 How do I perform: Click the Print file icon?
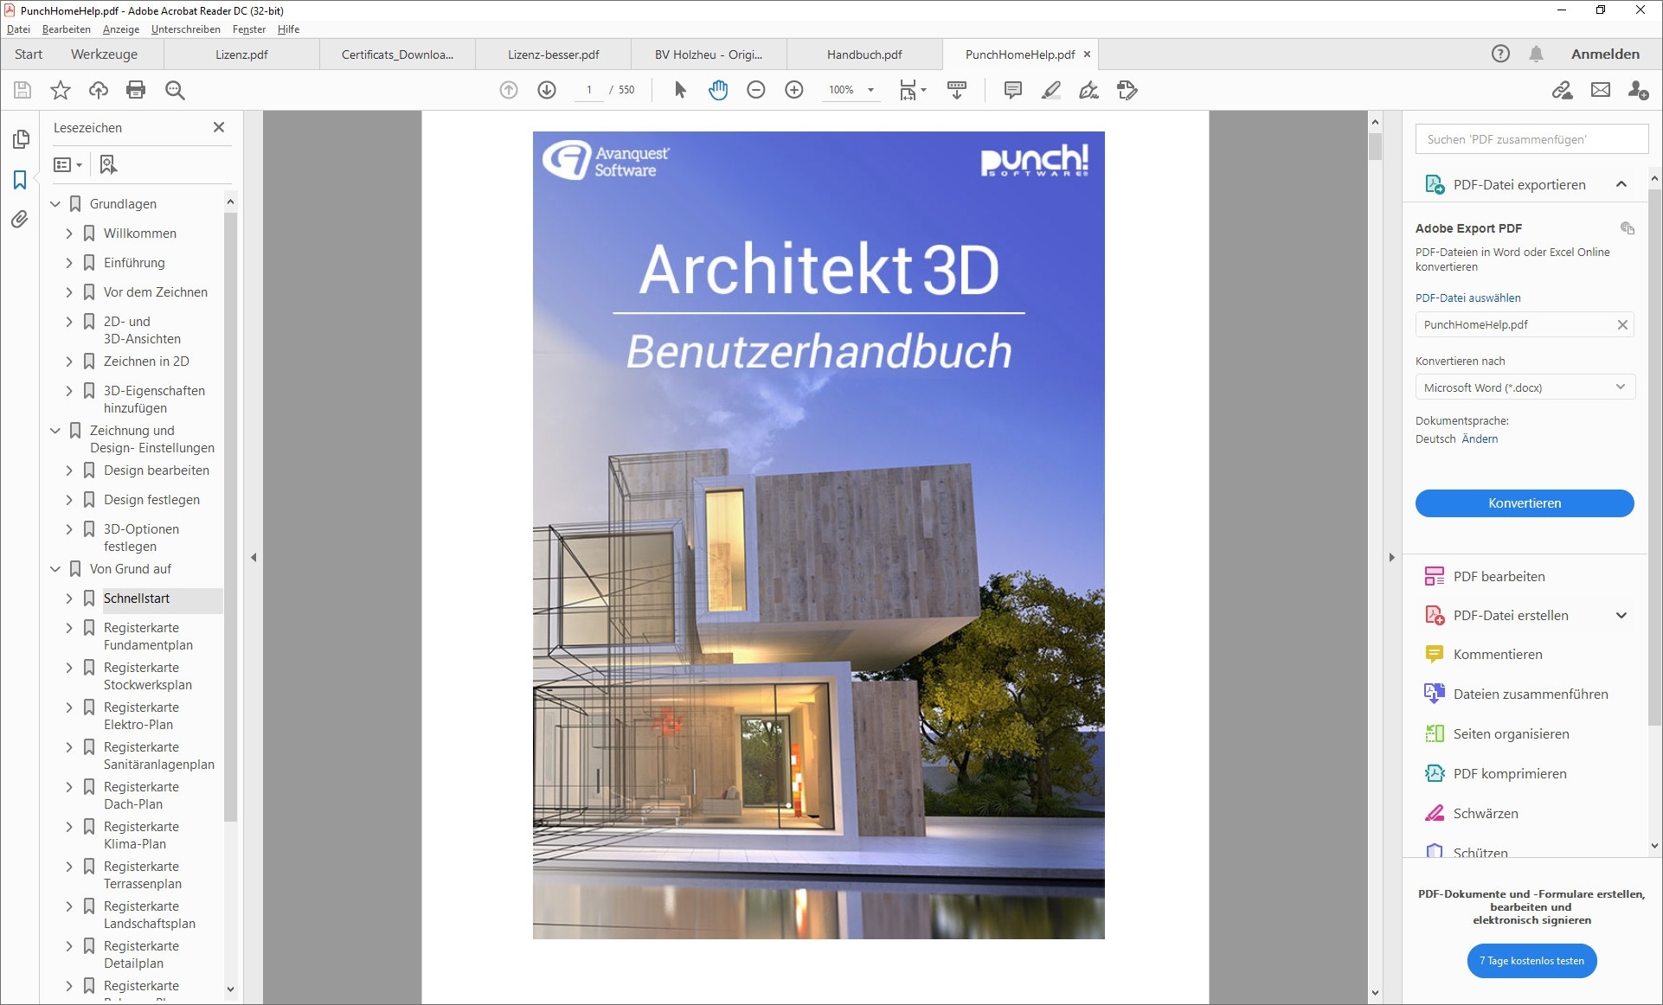click(136, 90)
